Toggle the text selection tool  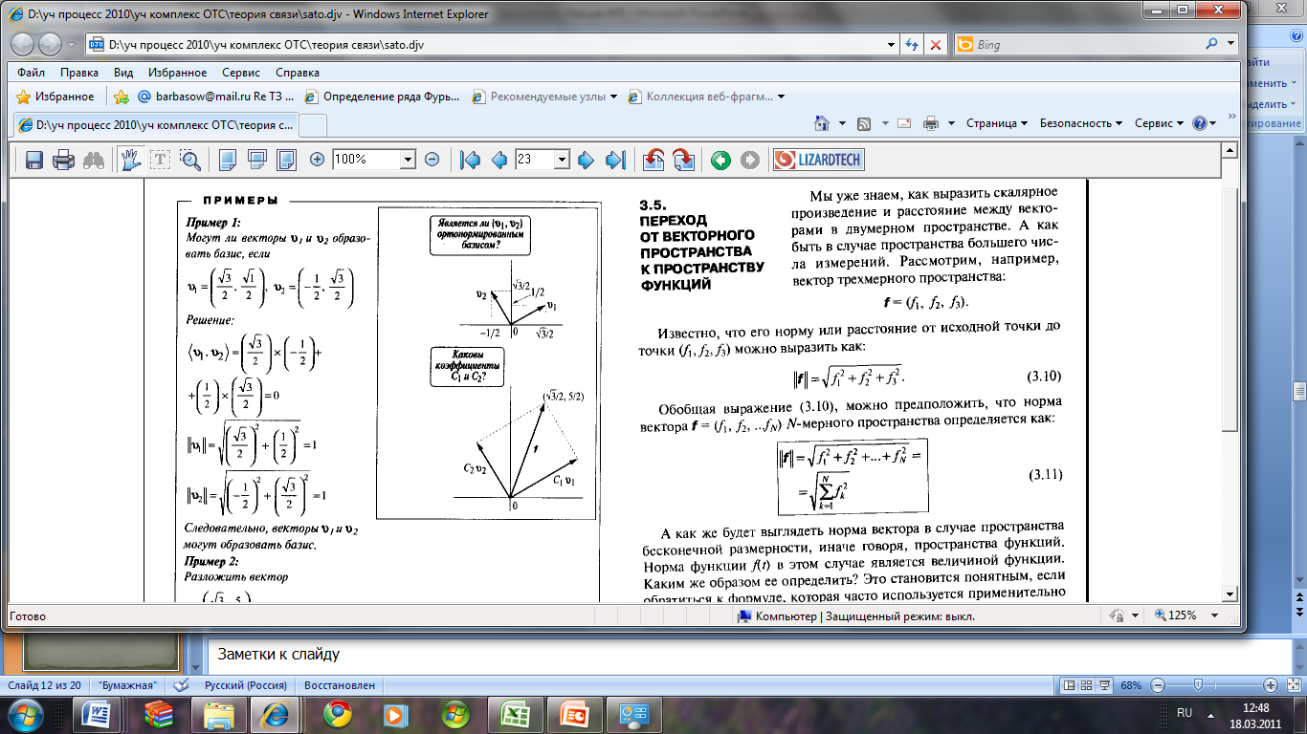click(160, 160)
